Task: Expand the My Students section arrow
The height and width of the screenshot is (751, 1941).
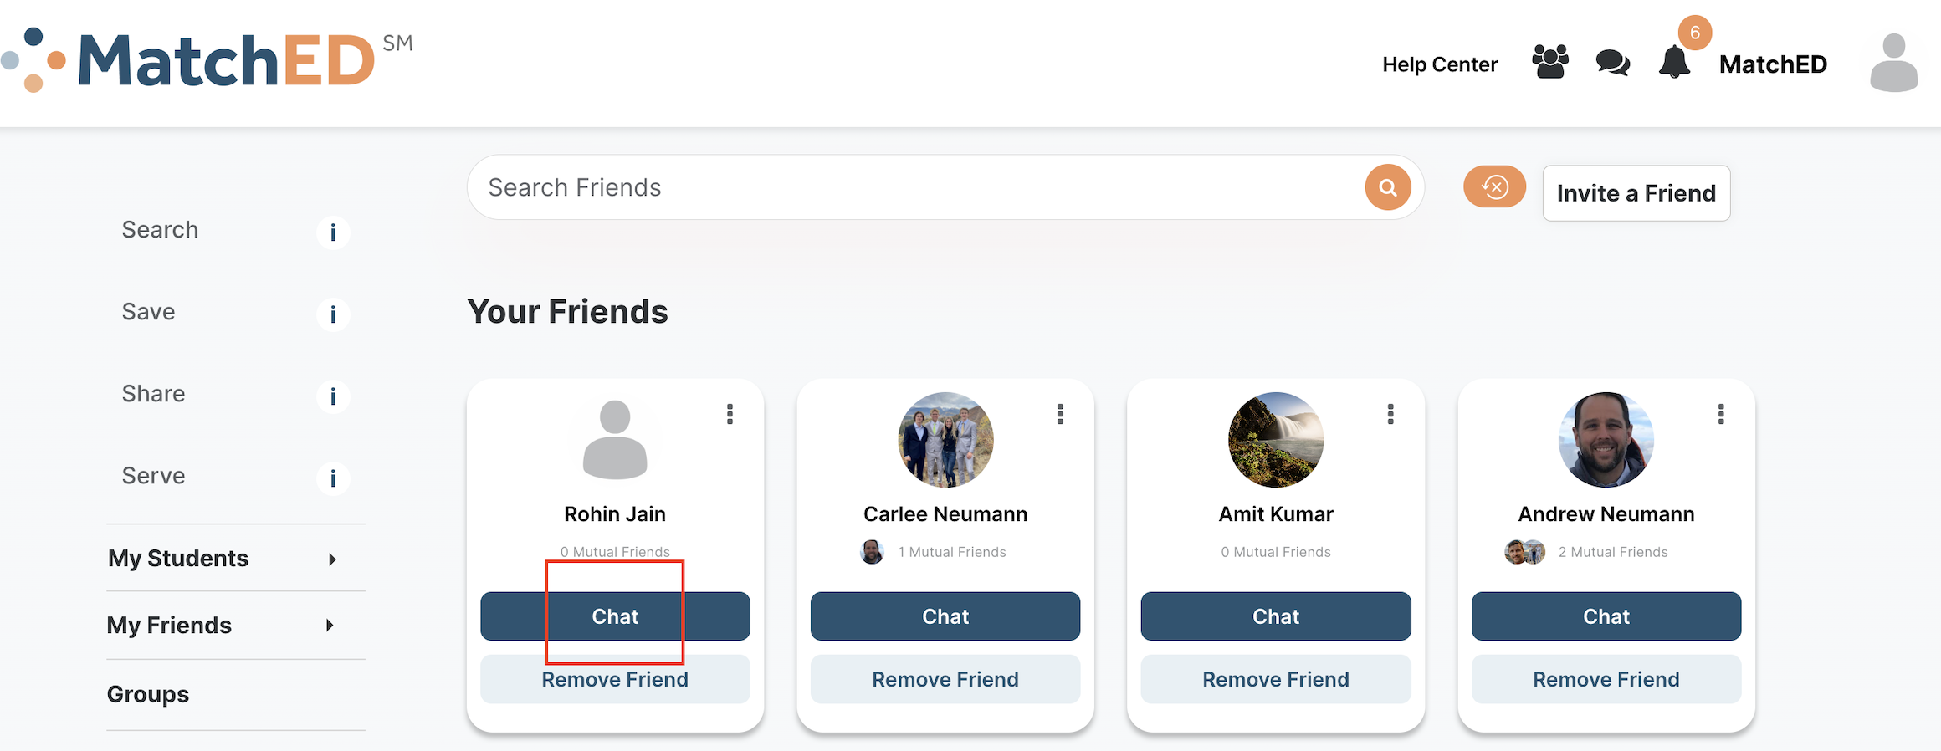Action: 332,559
